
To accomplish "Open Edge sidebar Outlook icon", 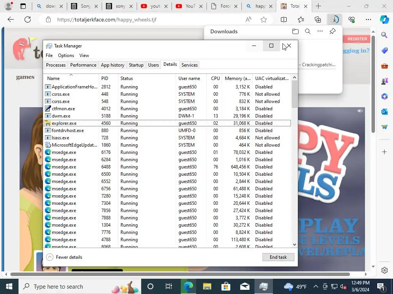I will pyautogui.click(x=384, y=111).
